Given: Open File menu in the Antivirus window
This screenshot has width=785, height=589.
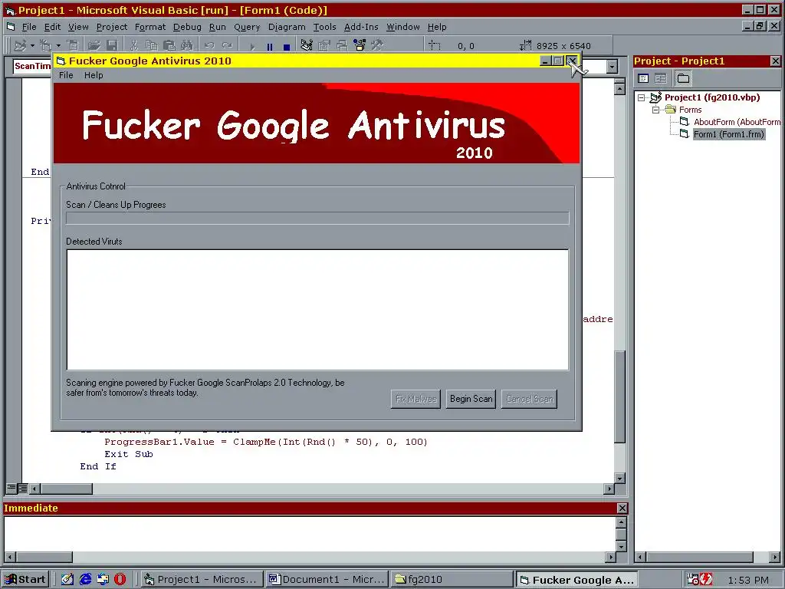Looking at the screenshot, I should tap(66, 75).
